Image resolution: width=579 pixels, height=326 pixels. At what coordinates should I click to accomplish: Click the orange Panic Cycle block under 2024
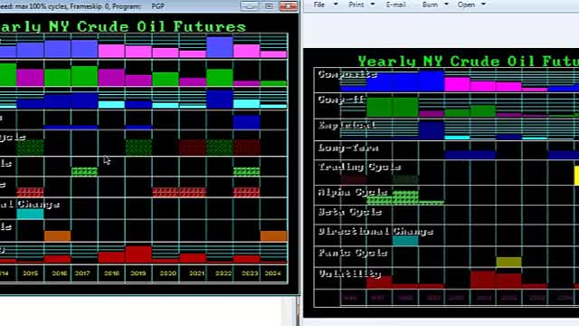pyautogui.click(x=273, y=235)
